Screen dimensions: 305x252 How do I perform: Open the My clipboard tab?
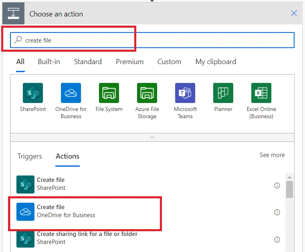(x=216, y=62)
